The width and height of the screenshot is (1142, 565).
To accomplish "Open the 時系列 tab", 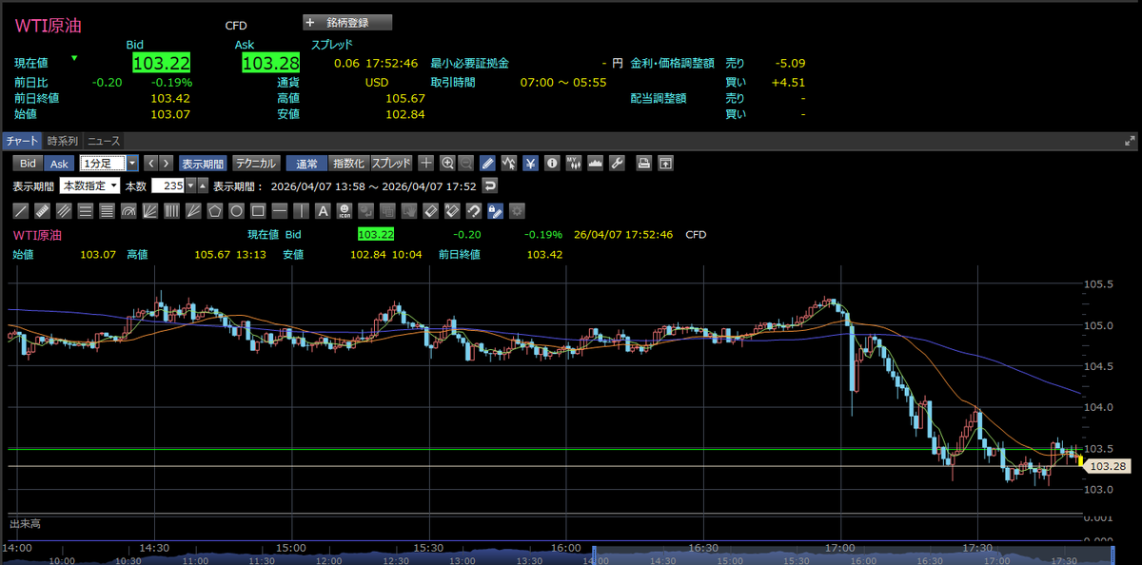I will (63, 141).
